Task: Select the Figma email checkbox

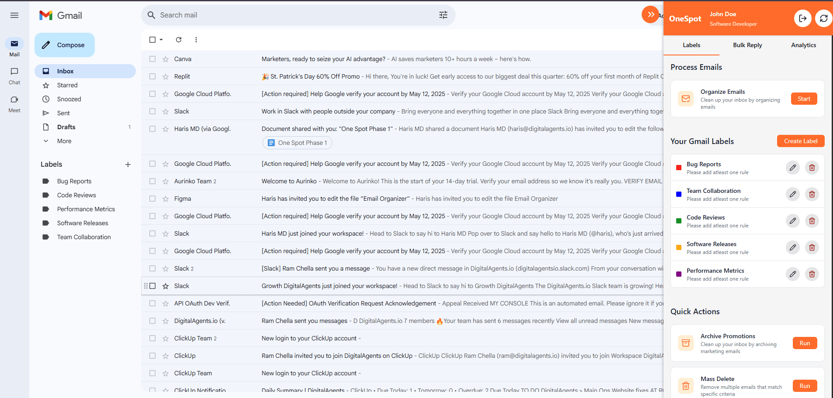Action: 152,199
